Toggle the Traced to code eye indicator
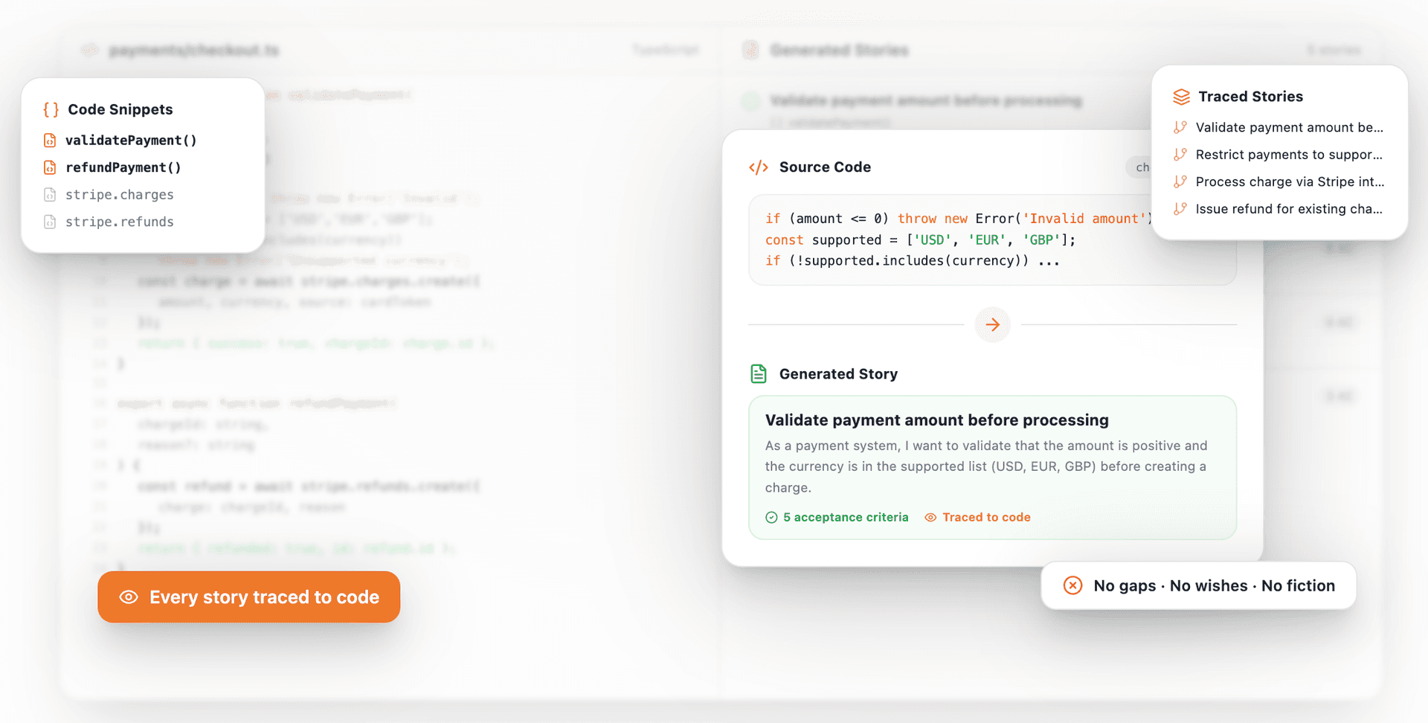Screen dimensions: 1428x723 [x=930, y=517]
